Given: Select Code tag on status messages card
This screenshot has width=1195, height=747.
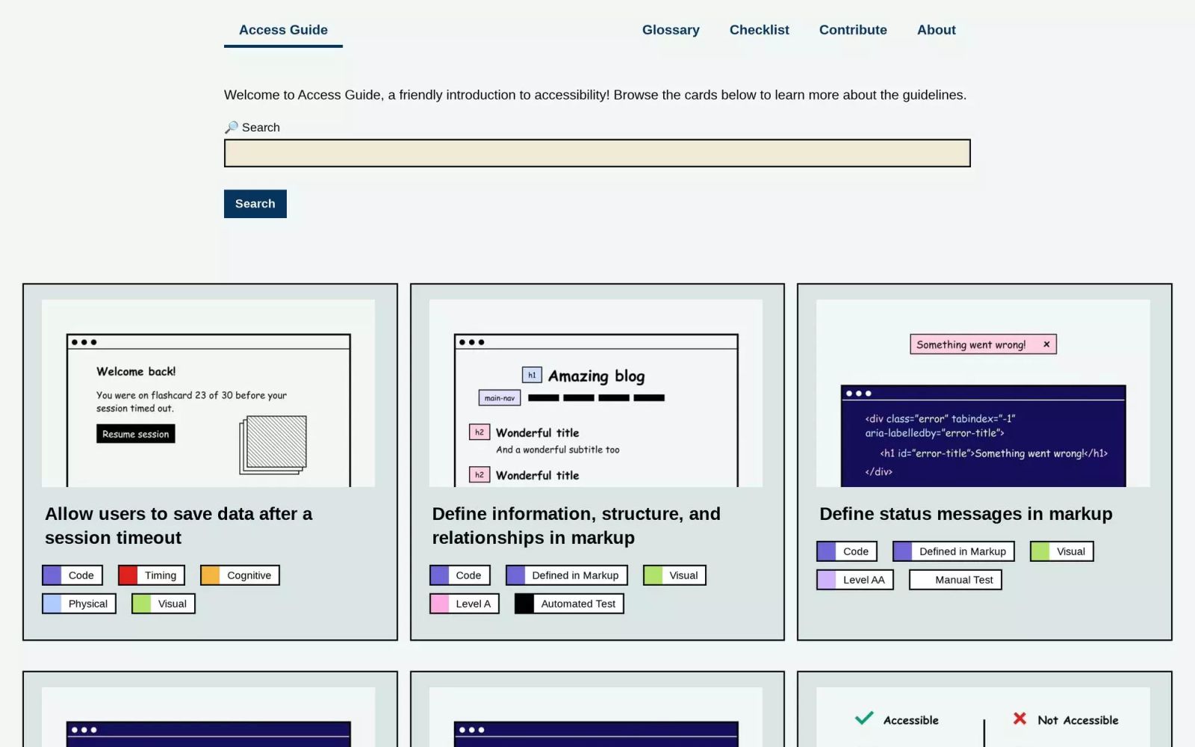Looking at the screenshot, I should click(x=847, y=551).
